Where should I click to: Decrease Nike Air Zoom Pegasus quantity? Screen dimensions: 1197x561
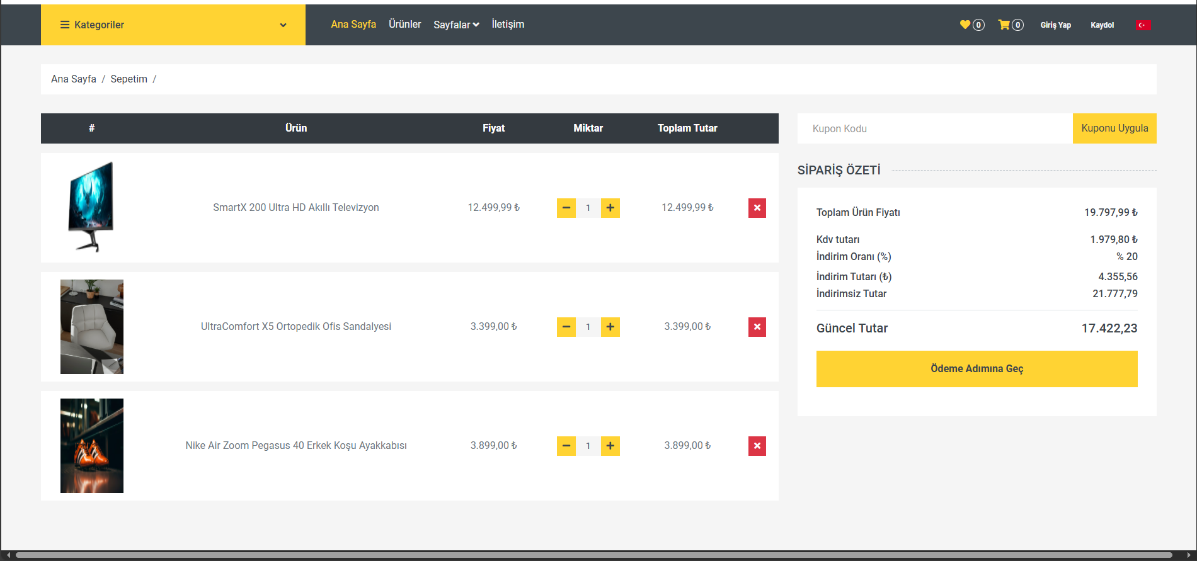coord(566,446)
